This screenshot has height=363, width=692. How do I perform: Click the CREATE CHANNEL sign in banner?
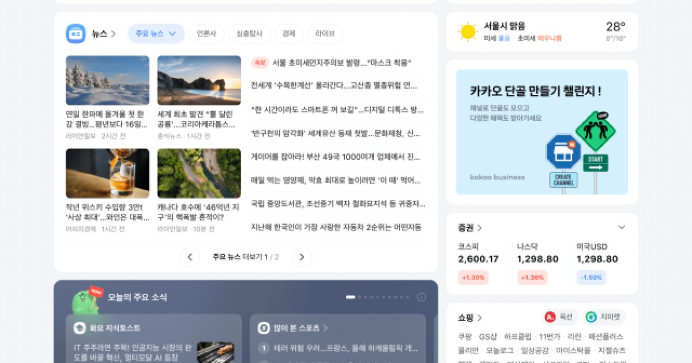[x=563, y=180]
